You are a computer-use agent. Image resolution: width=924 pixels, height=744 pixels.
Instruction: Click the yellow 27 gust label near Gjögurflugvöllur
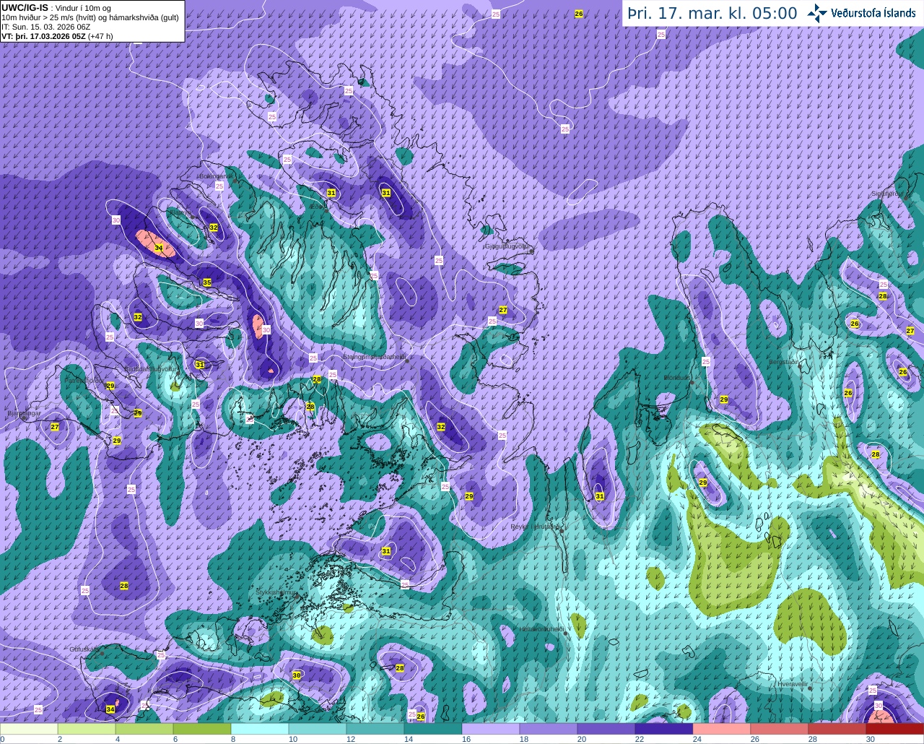pos(503,310)
